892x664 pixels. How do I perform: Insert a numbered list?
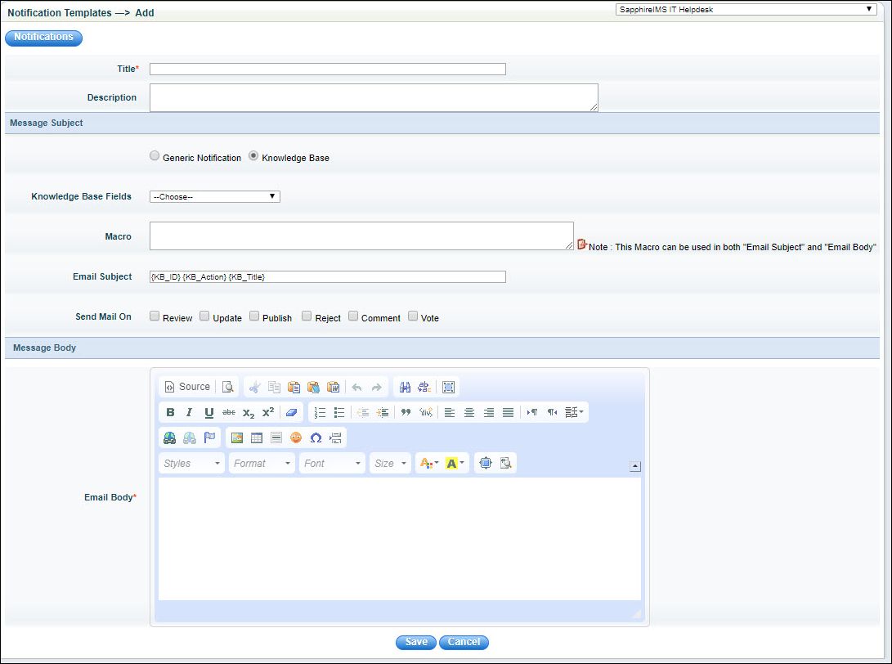[320, 412]
